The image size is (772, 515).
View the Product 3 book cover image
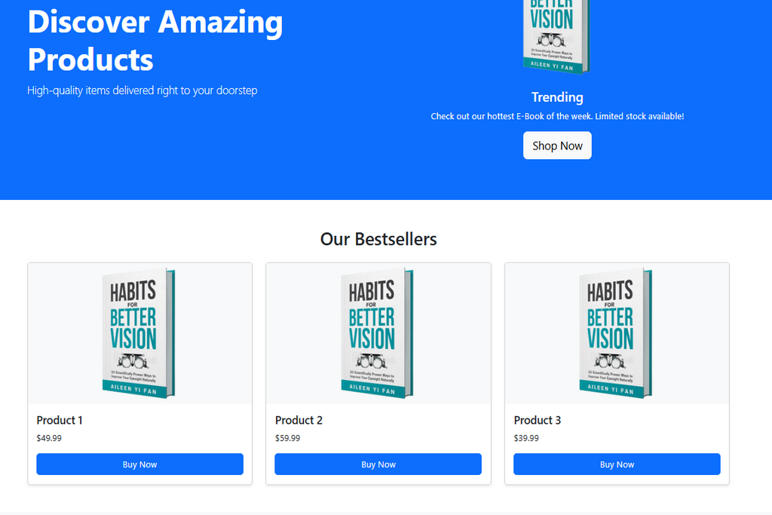click(x=616, y=333)
